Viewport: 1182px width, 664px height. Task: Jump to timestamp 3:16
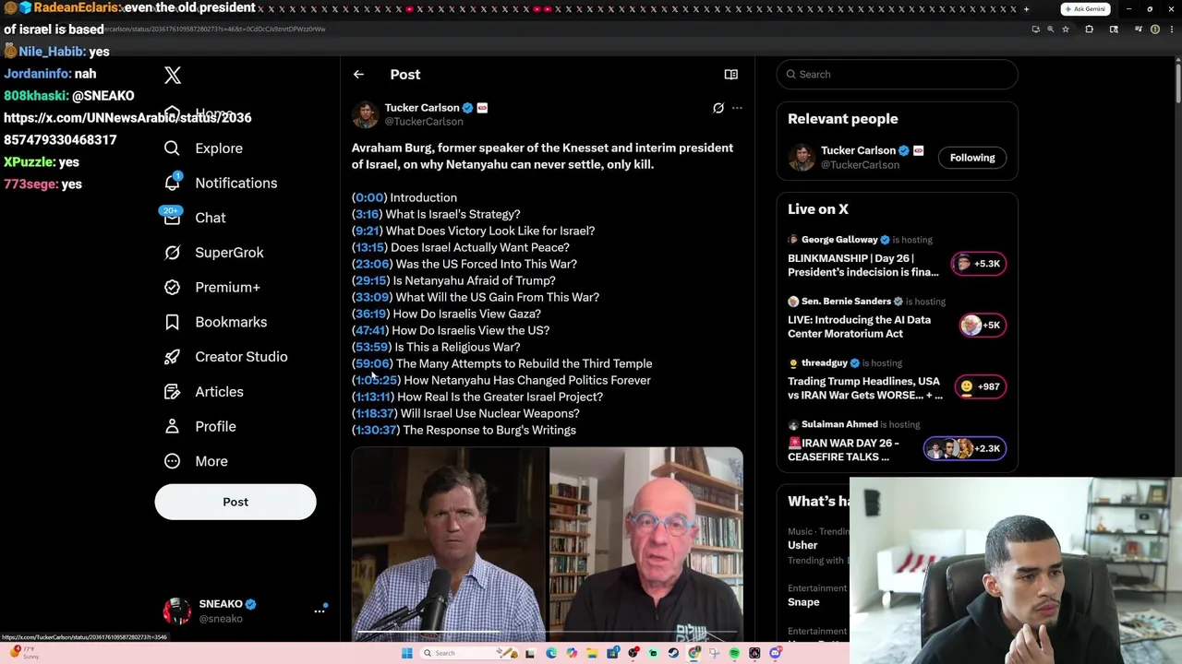click(367, 214)
